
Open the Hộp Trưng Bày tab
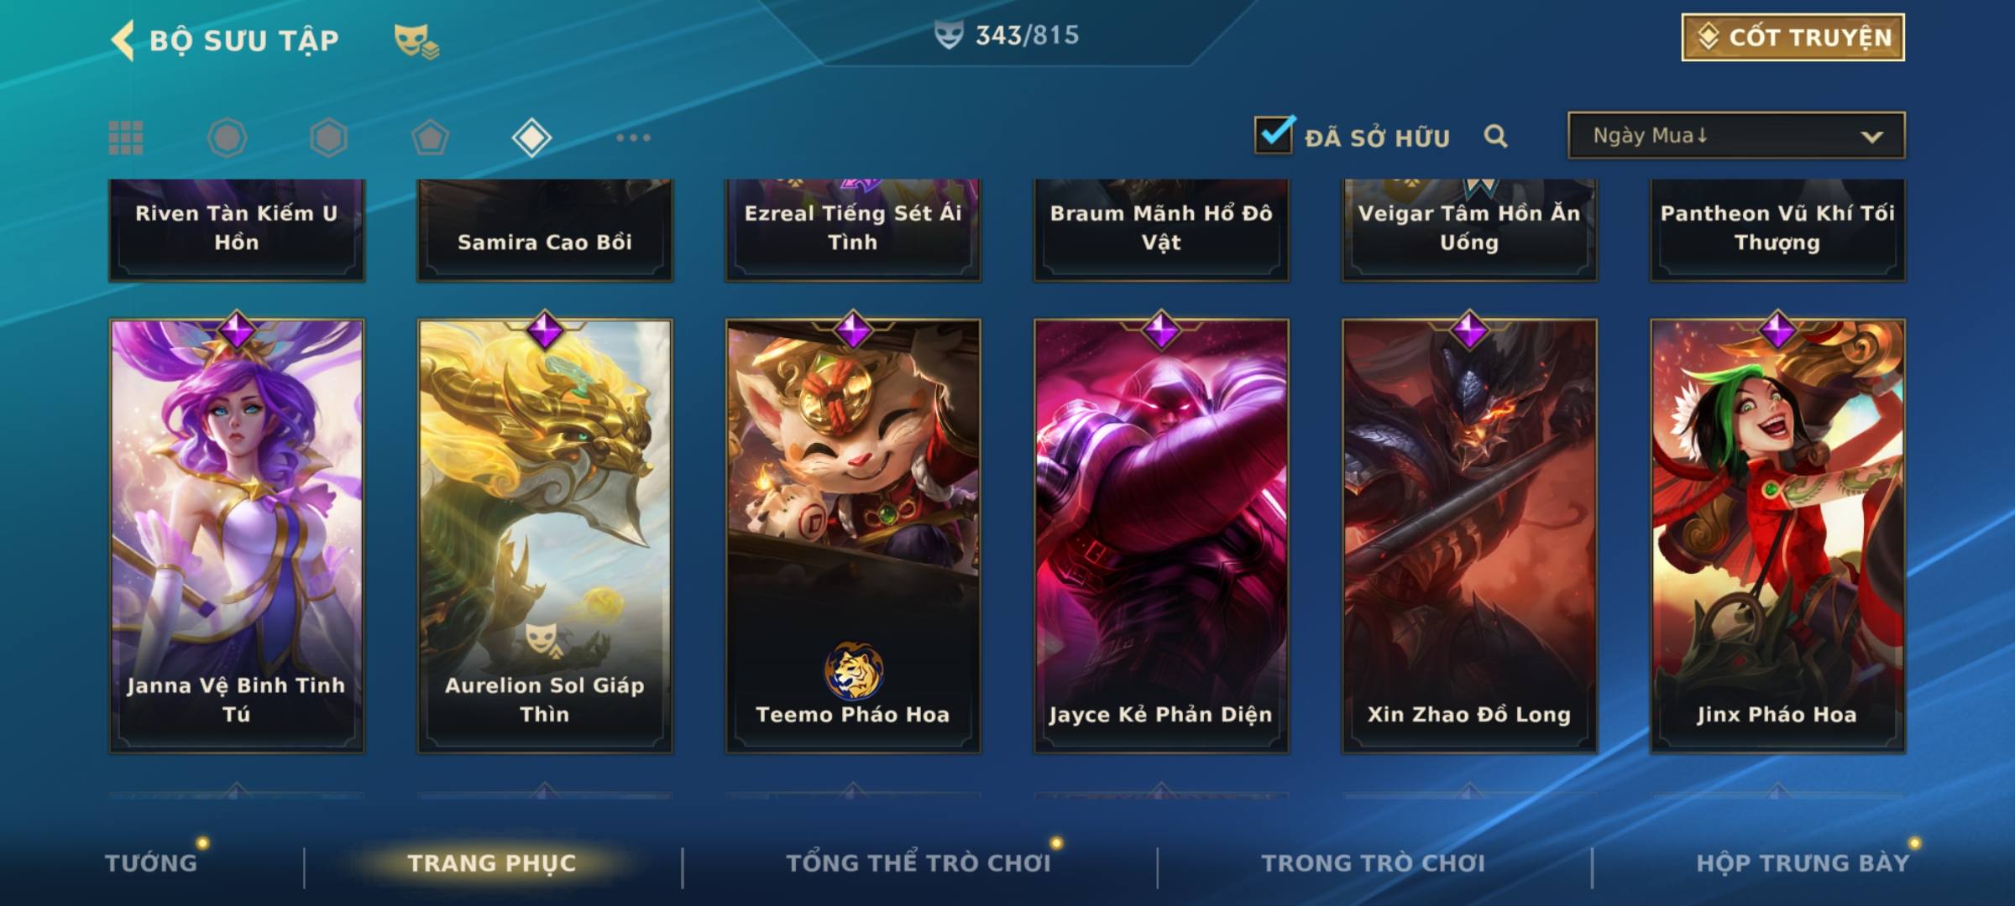(x=1803, y=862)
